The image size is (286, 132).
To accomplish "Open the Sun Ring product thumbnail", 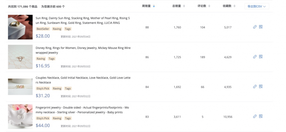I will pyautogui.click(x=20, y=27).
